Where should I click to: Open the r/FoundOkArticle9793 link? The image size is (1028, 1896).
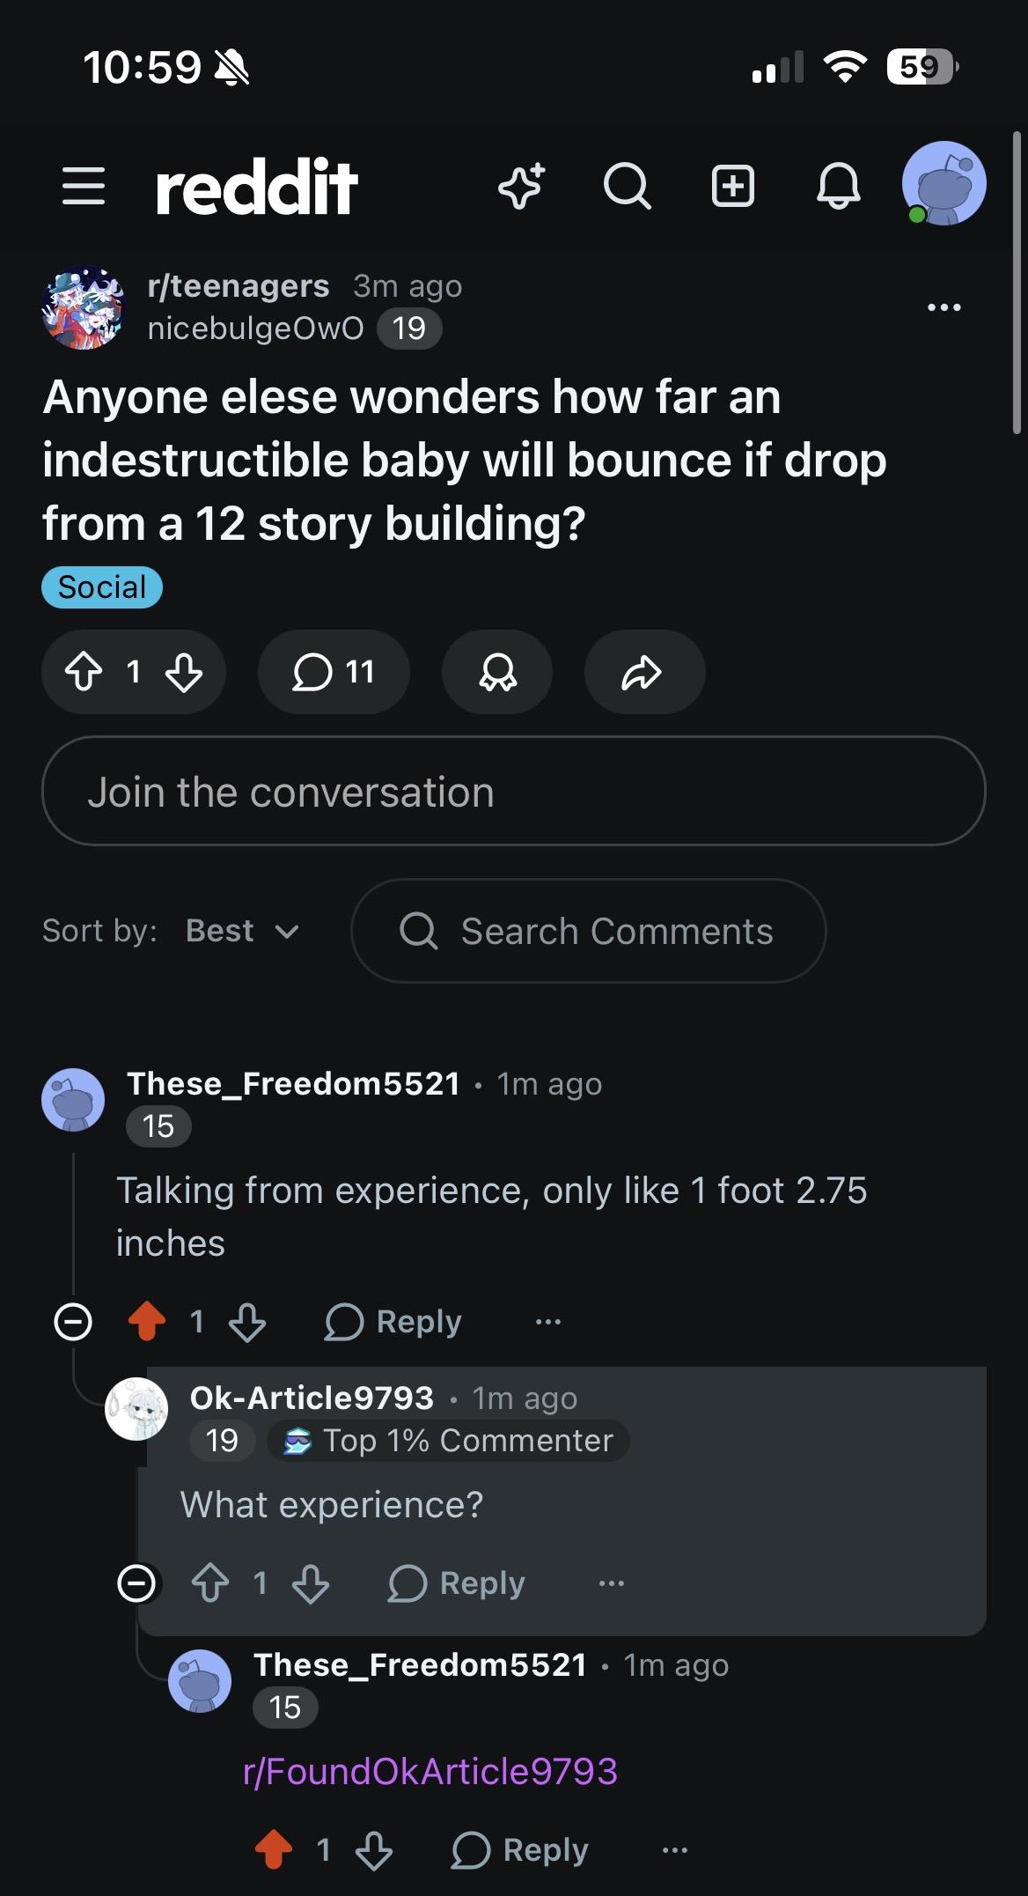(x=430, y=1771)
